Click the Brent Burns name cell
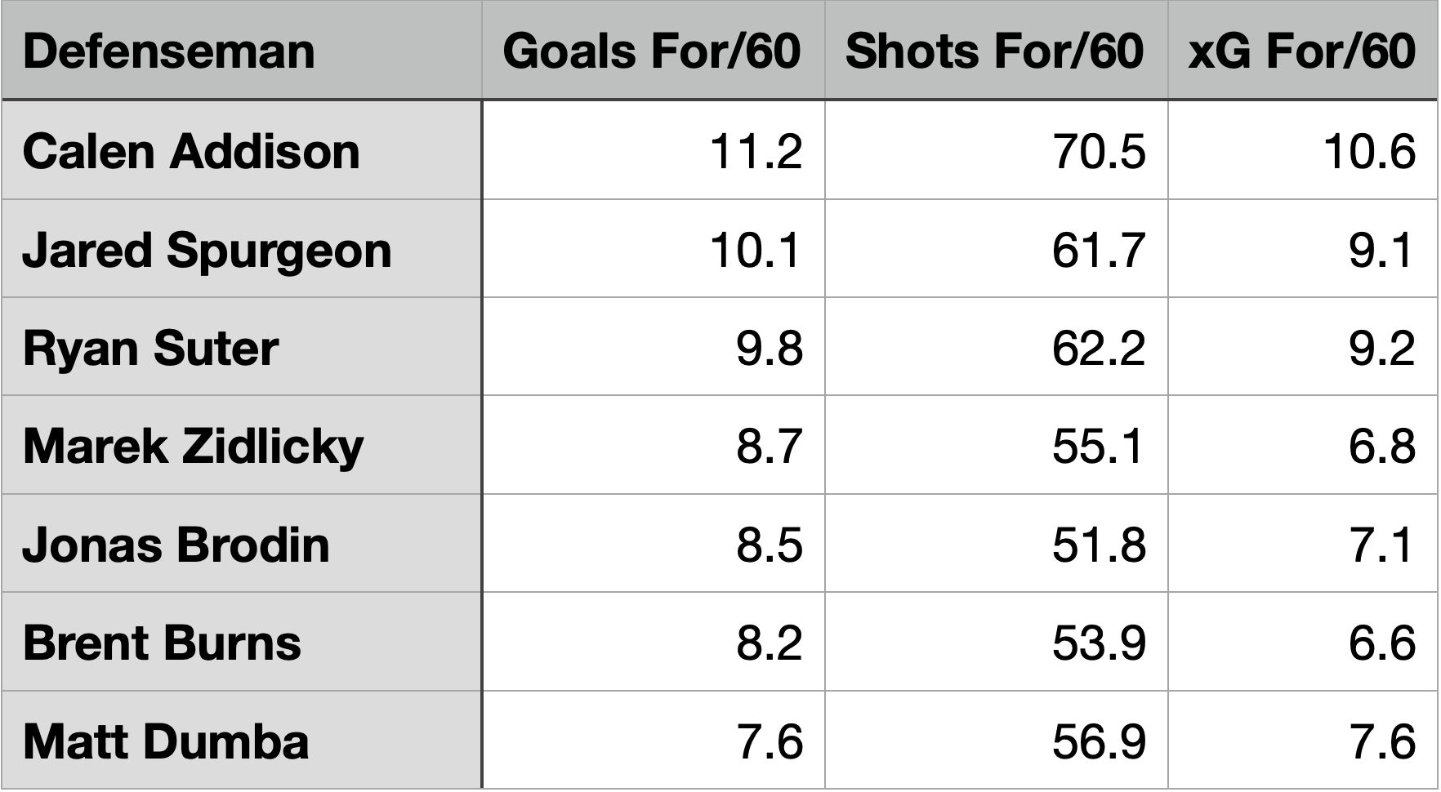Screen dimensions: 1441x792 [x=162, y=643]
